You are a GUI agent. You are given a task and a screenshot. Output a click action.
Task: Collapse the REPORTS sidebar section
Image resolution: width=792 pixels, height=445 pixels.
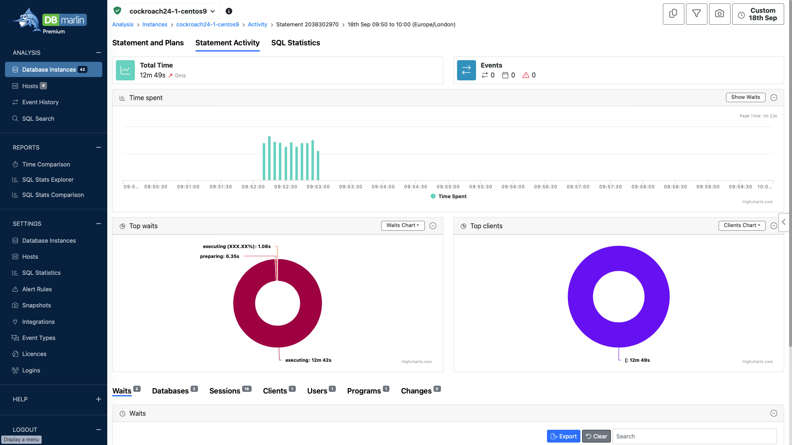[x=99, y=148]
